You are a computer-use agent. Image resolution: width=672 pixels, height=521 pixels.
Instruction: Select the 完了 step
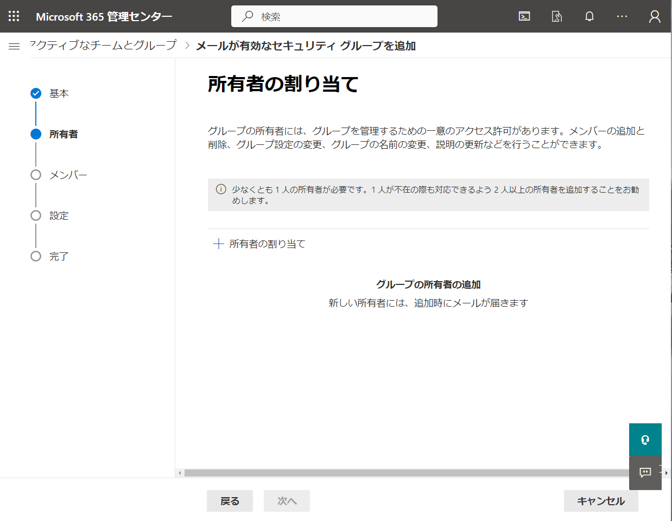pyautogui.click(x=59, y=256)
